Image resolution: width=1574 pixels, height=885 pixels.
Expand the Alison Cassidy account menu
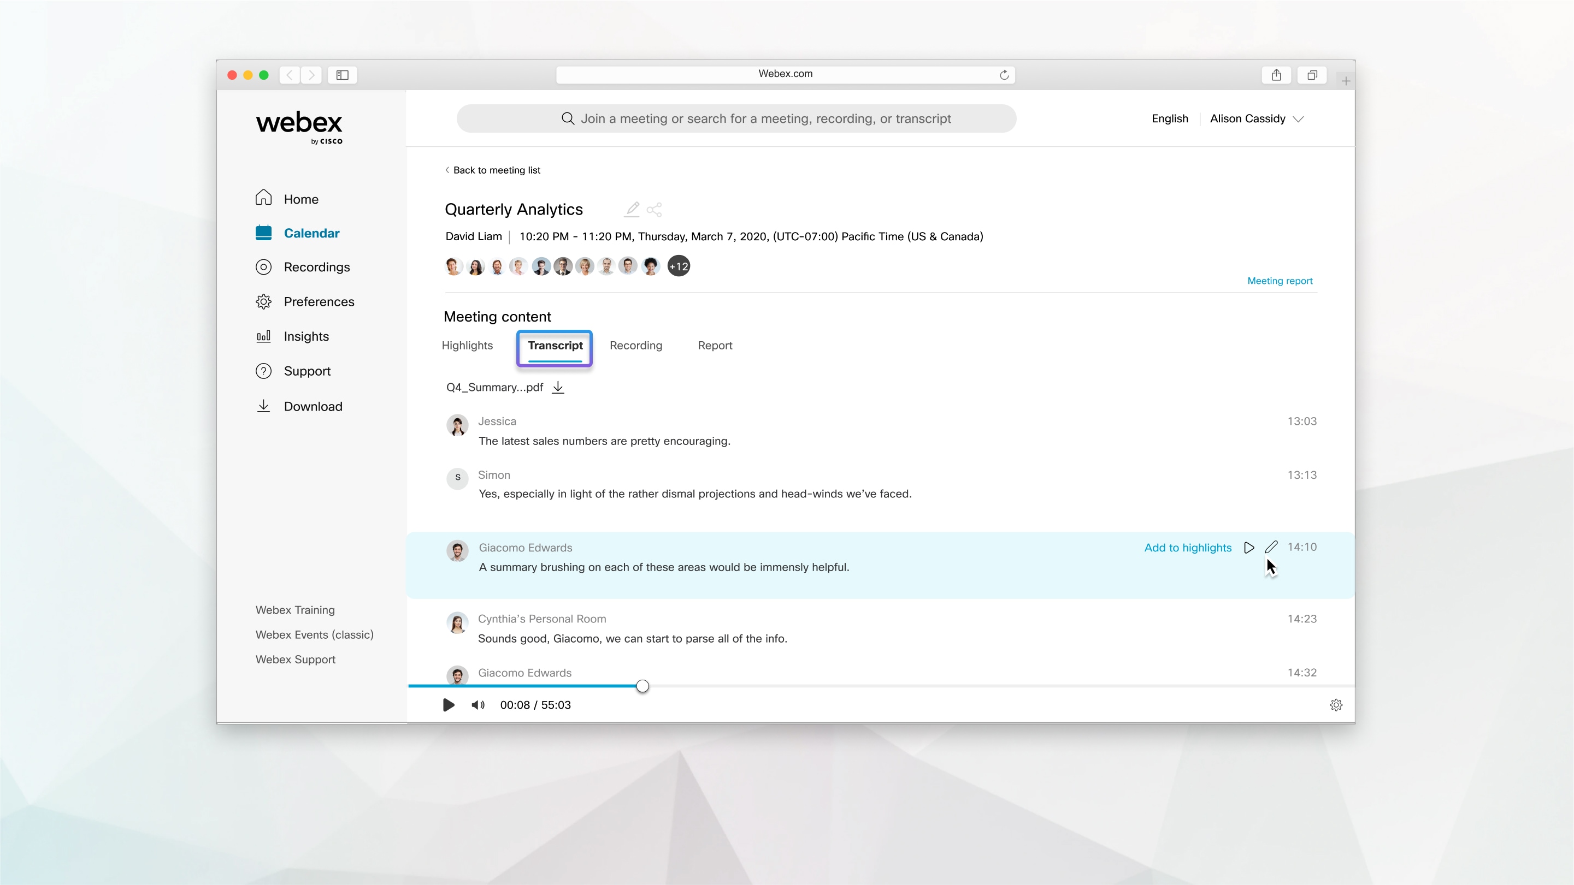[x=1256, y=118]
